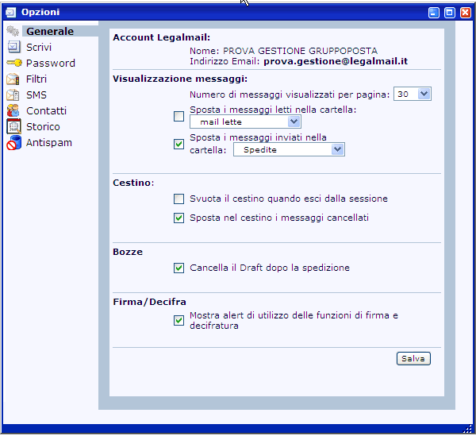Click the Contatti people icon
Image resolution: width=476 pixels, height=436 pixels.
[13, 111]
